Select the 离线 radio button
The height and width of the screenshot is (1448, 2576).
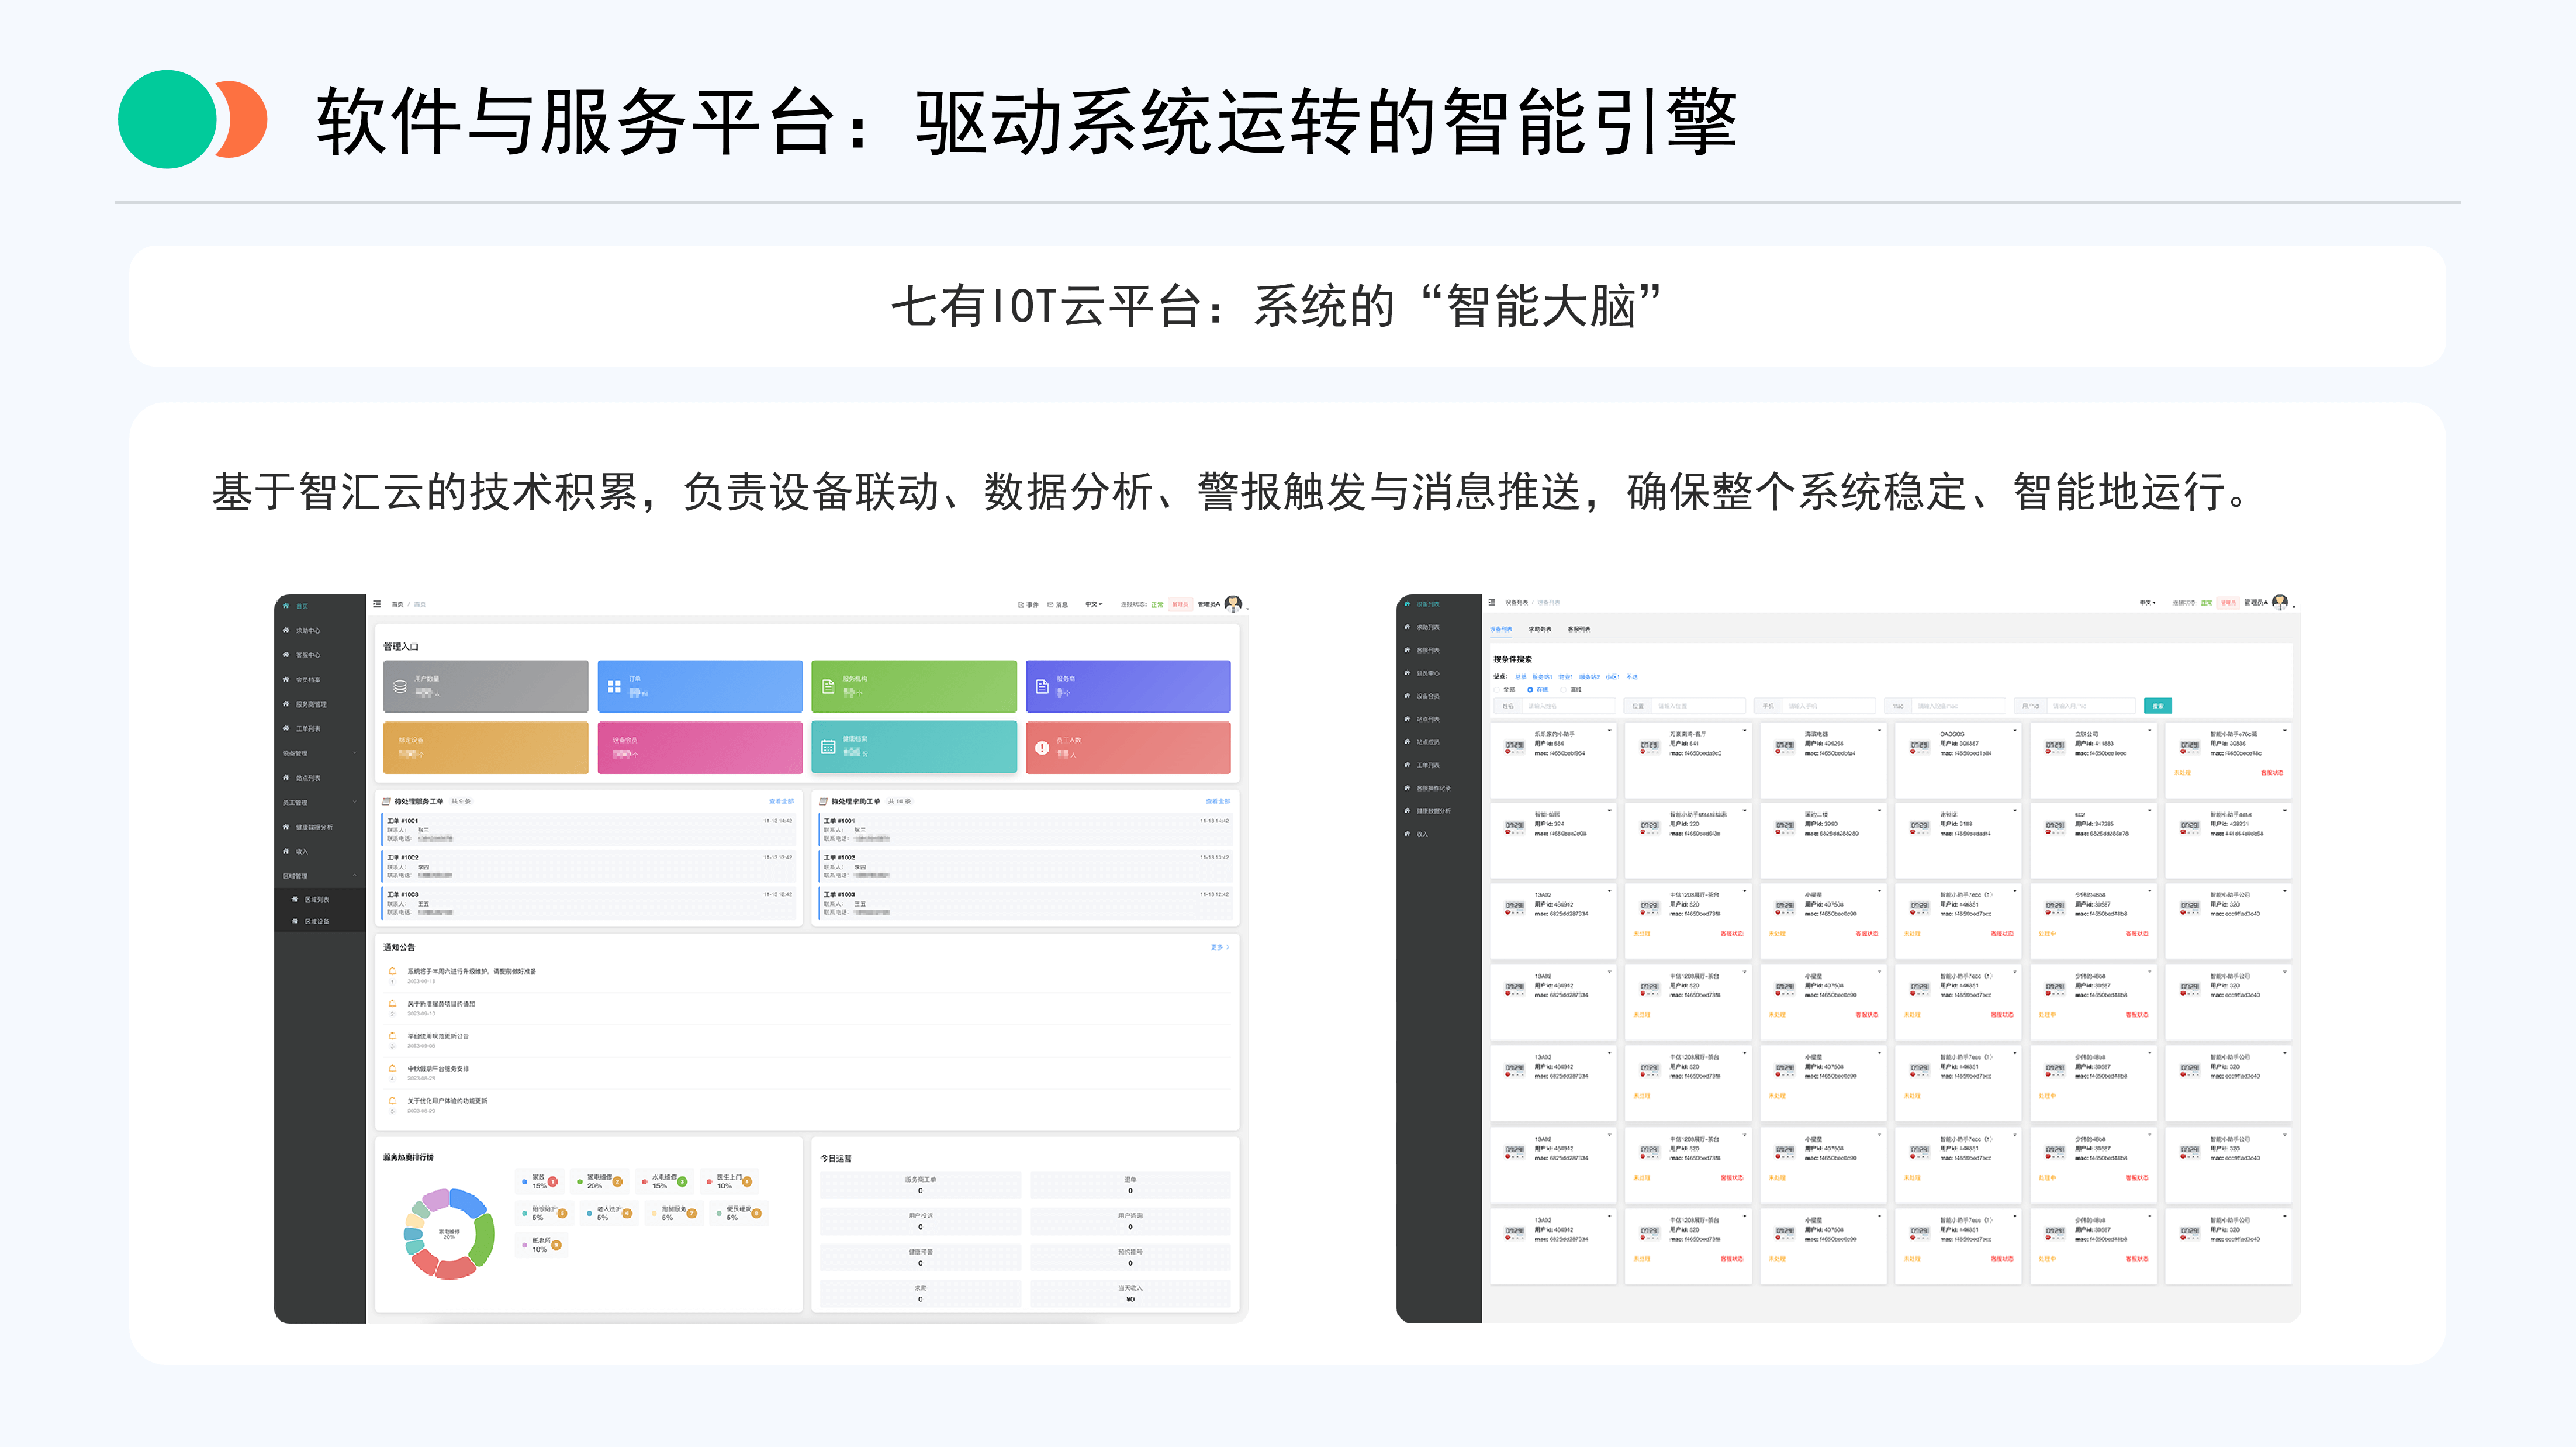pyautogui.click(x=1564, y=690)
